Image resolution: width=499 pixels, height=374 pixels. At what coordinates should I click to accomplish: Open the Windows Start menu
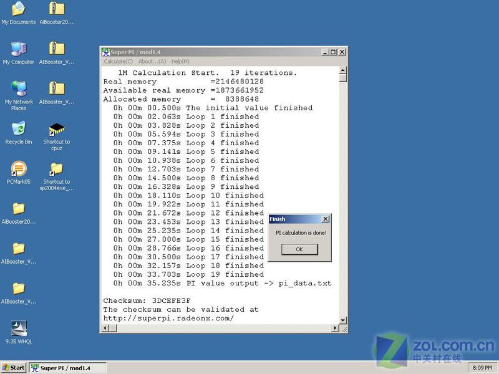coord(14,368)
